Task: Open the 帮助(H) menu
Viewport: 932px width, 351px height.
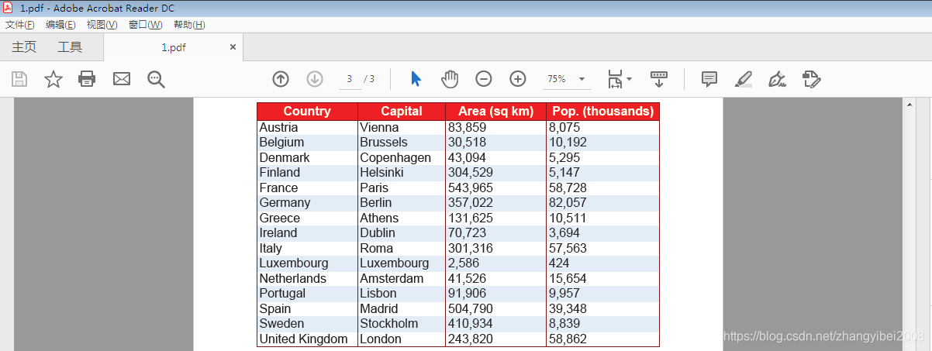Action: (x=189, y=25)
